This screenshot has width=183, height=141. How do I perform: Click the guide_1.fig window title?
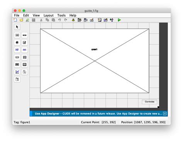(91, 11)
